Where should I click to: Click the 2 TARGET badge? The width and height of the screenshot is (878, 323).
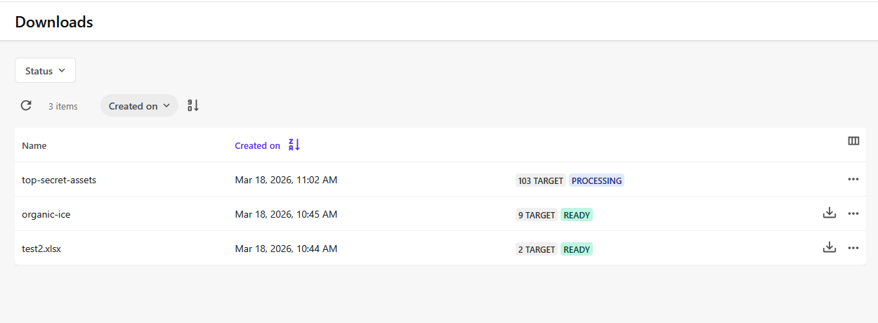pyautogui.click(x=537, y=249)
